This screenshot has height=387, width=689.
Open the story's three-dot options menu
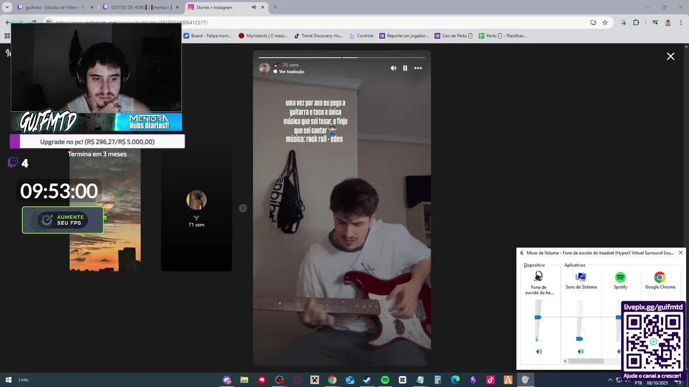point(418,68)
